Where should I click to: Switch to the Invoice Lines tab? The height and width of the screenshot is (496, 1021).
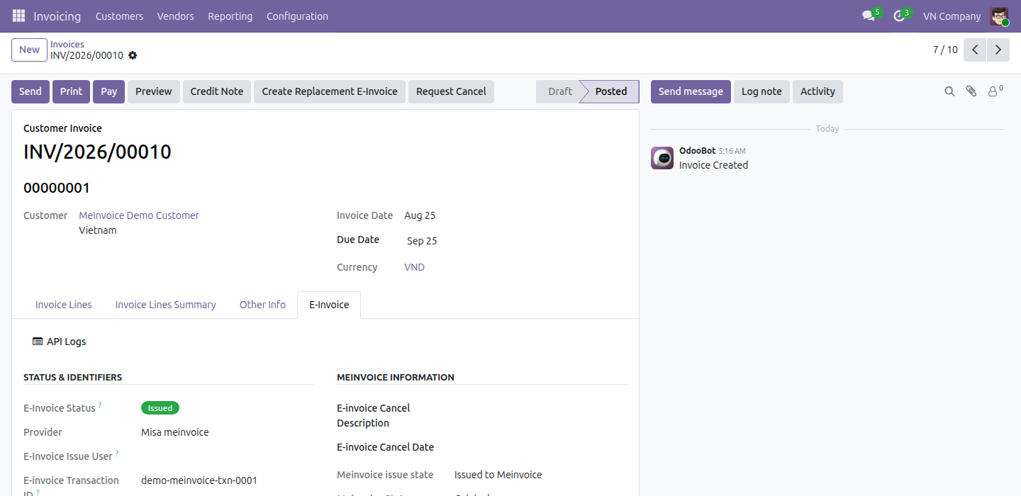(x=64, y=305)
